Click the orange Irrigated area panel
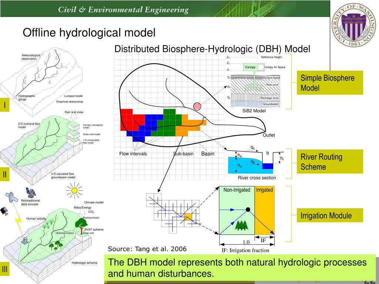Image resolution: width=379 pixels, height=284 pixels. [x=265, y=210]
